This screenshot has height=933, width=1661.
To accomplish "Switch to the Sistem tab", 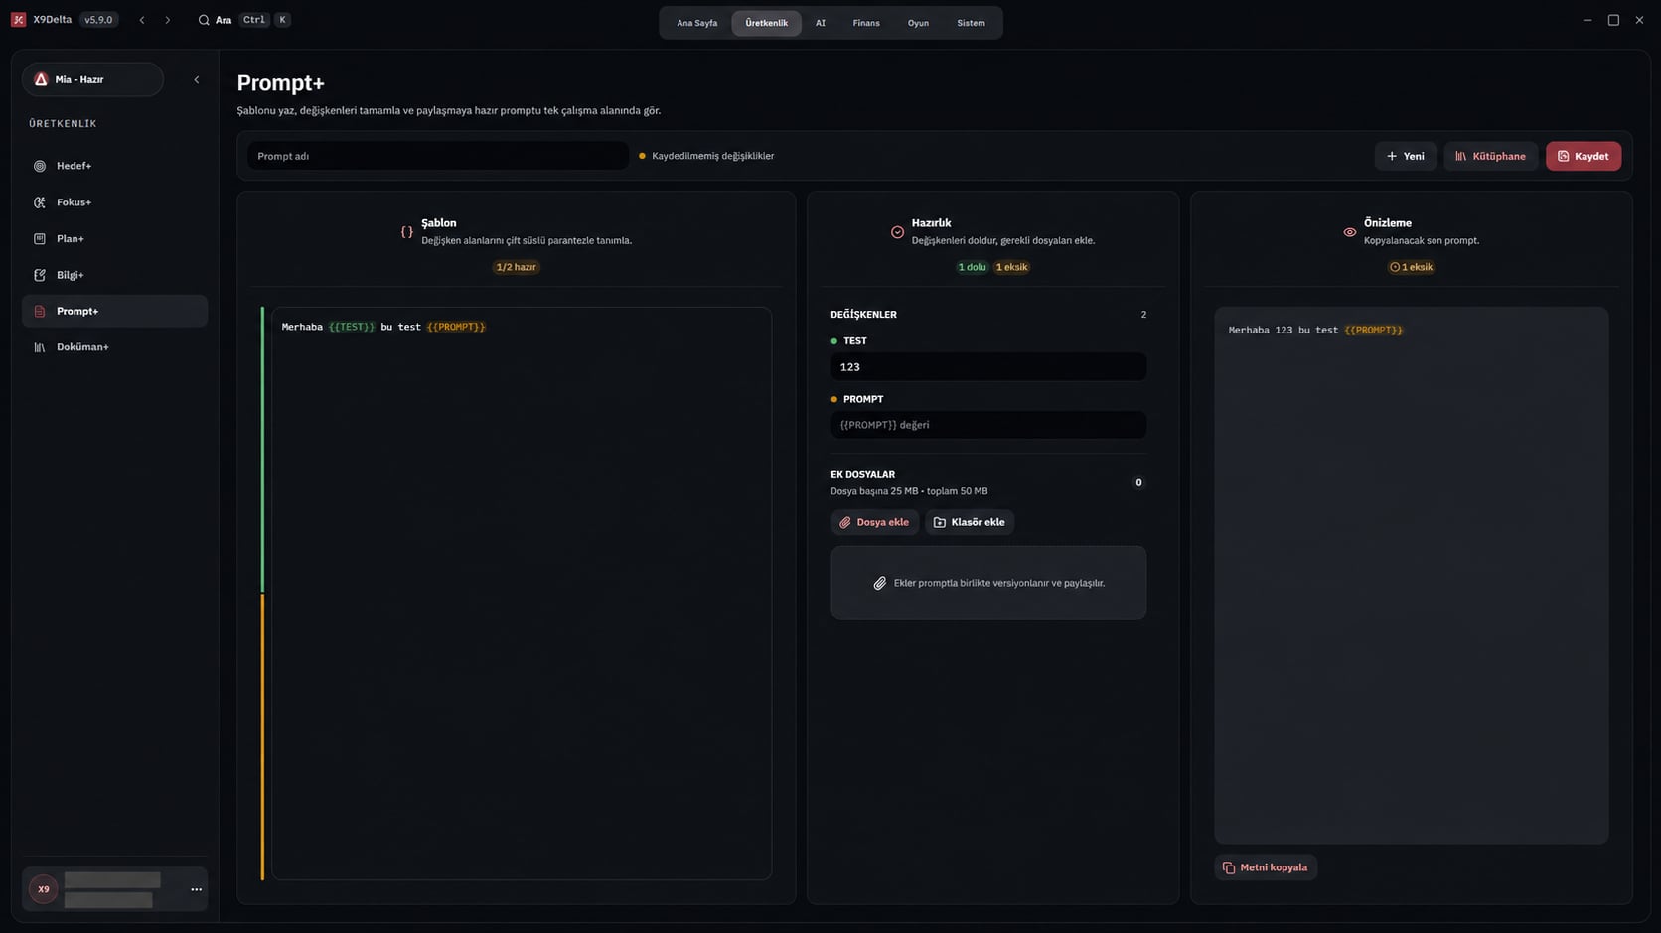I will [971, 23].
